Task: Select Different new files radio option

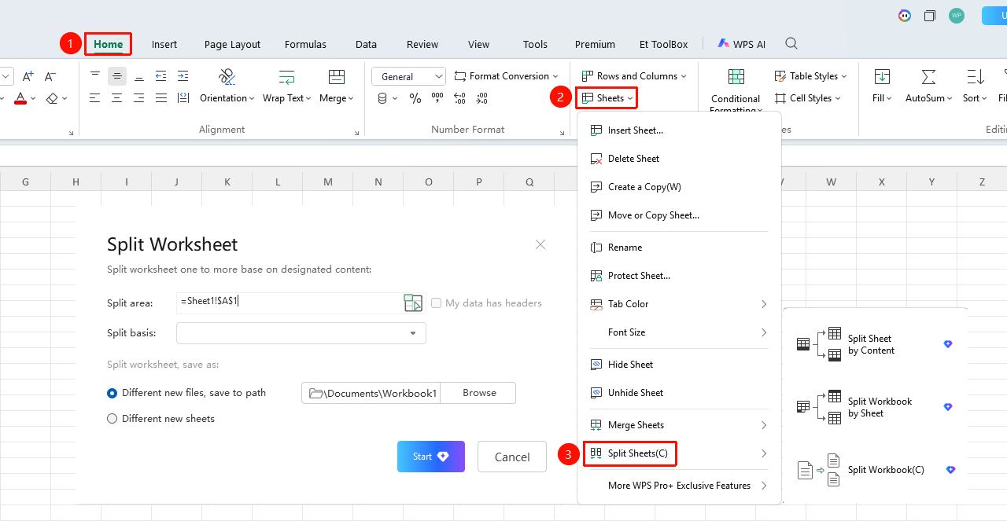Action: click(113, 393)
